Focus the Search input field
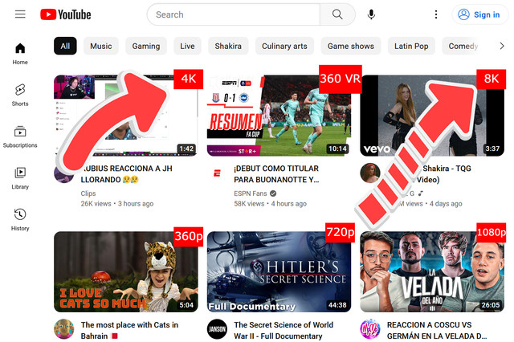The width and height of the screenshot is (514, 342). point(234,14)
